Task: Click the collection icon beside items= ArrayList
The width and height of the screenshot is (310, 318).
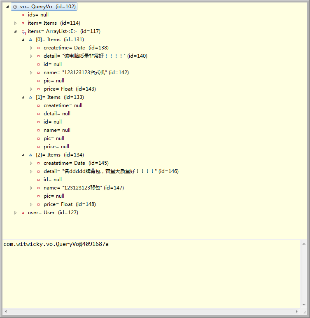Action: (24, 32)
